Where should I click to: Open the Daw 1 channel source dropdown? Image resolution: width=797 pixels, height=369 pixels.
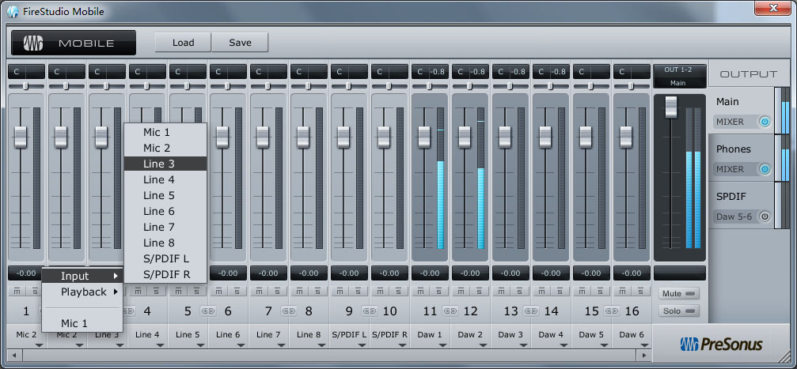[430, 336]
